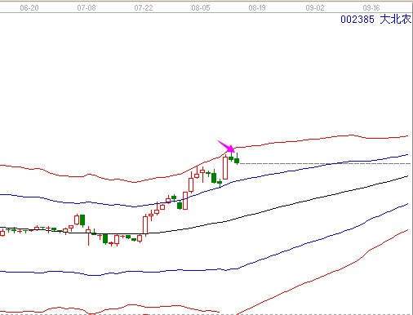Select the tall red candlestick below the arrow
Screen dimensions: 413x315
pos(225,167)
